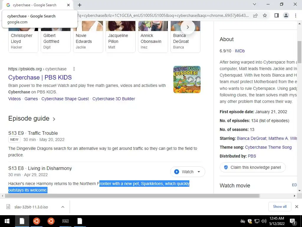Viewport: 302px width, 227px height.
Task: Close the downloads bar
Action: coord(297,207)
